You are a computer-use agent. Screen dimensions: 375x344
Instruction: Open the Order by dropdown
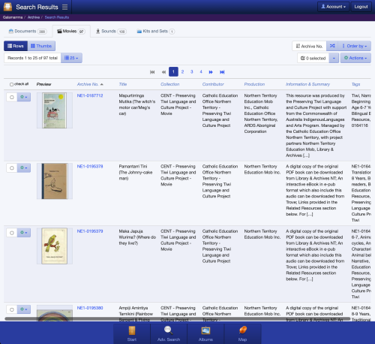355,46
